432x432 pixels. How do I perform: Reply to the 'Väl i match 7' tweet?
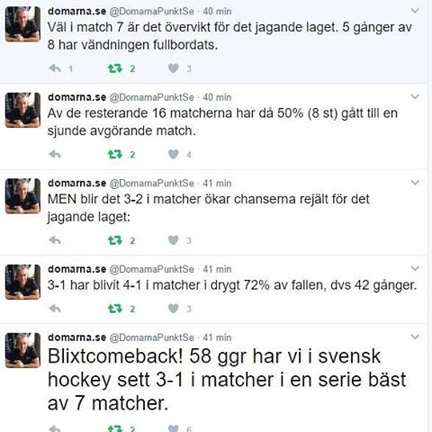tap(55, 68)
